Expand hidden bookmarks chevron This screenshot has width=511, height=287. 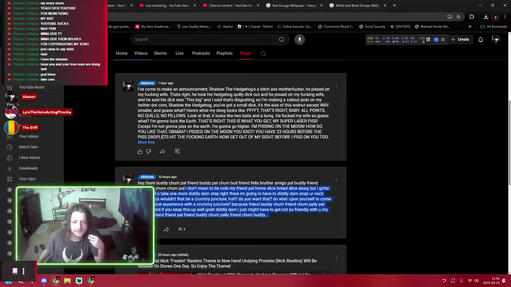click(x=470, y=27)
